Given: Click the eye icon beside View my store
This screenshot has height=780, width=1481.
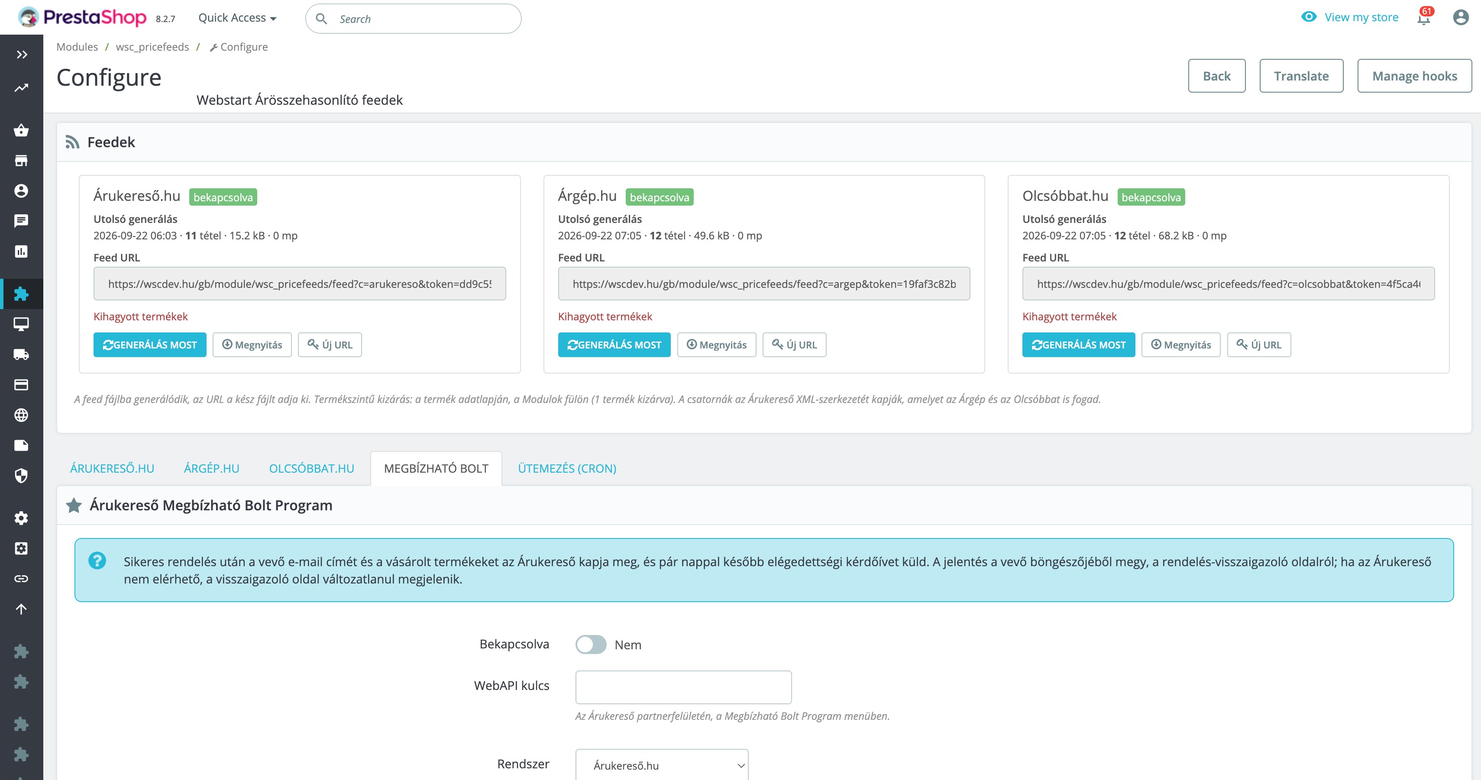Looking at the screenshot, I should 1309,17.
